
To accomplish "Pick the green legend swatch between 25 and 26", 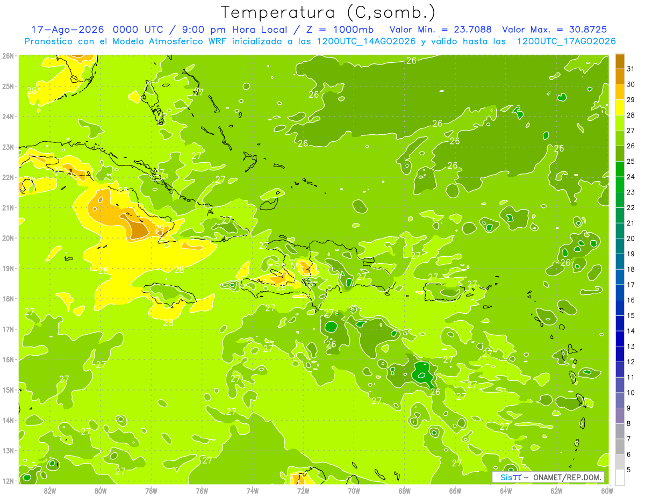I will click(620, 153).
